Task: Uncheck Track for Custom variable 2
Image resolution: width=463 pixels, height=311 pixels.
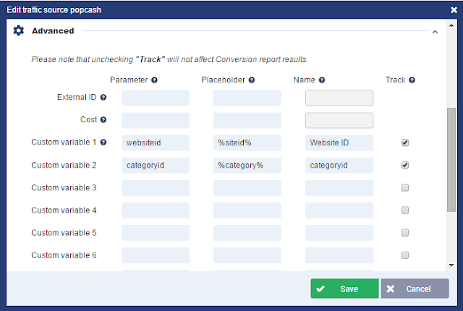Action: (405, 165)
